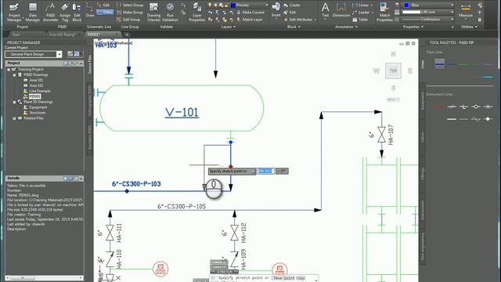Click Edit Attributes in Block panel

(300, 20)
